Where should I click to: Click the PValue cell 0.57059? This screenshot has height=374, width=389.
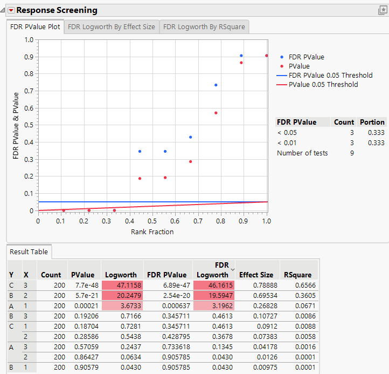pos(86,346)
